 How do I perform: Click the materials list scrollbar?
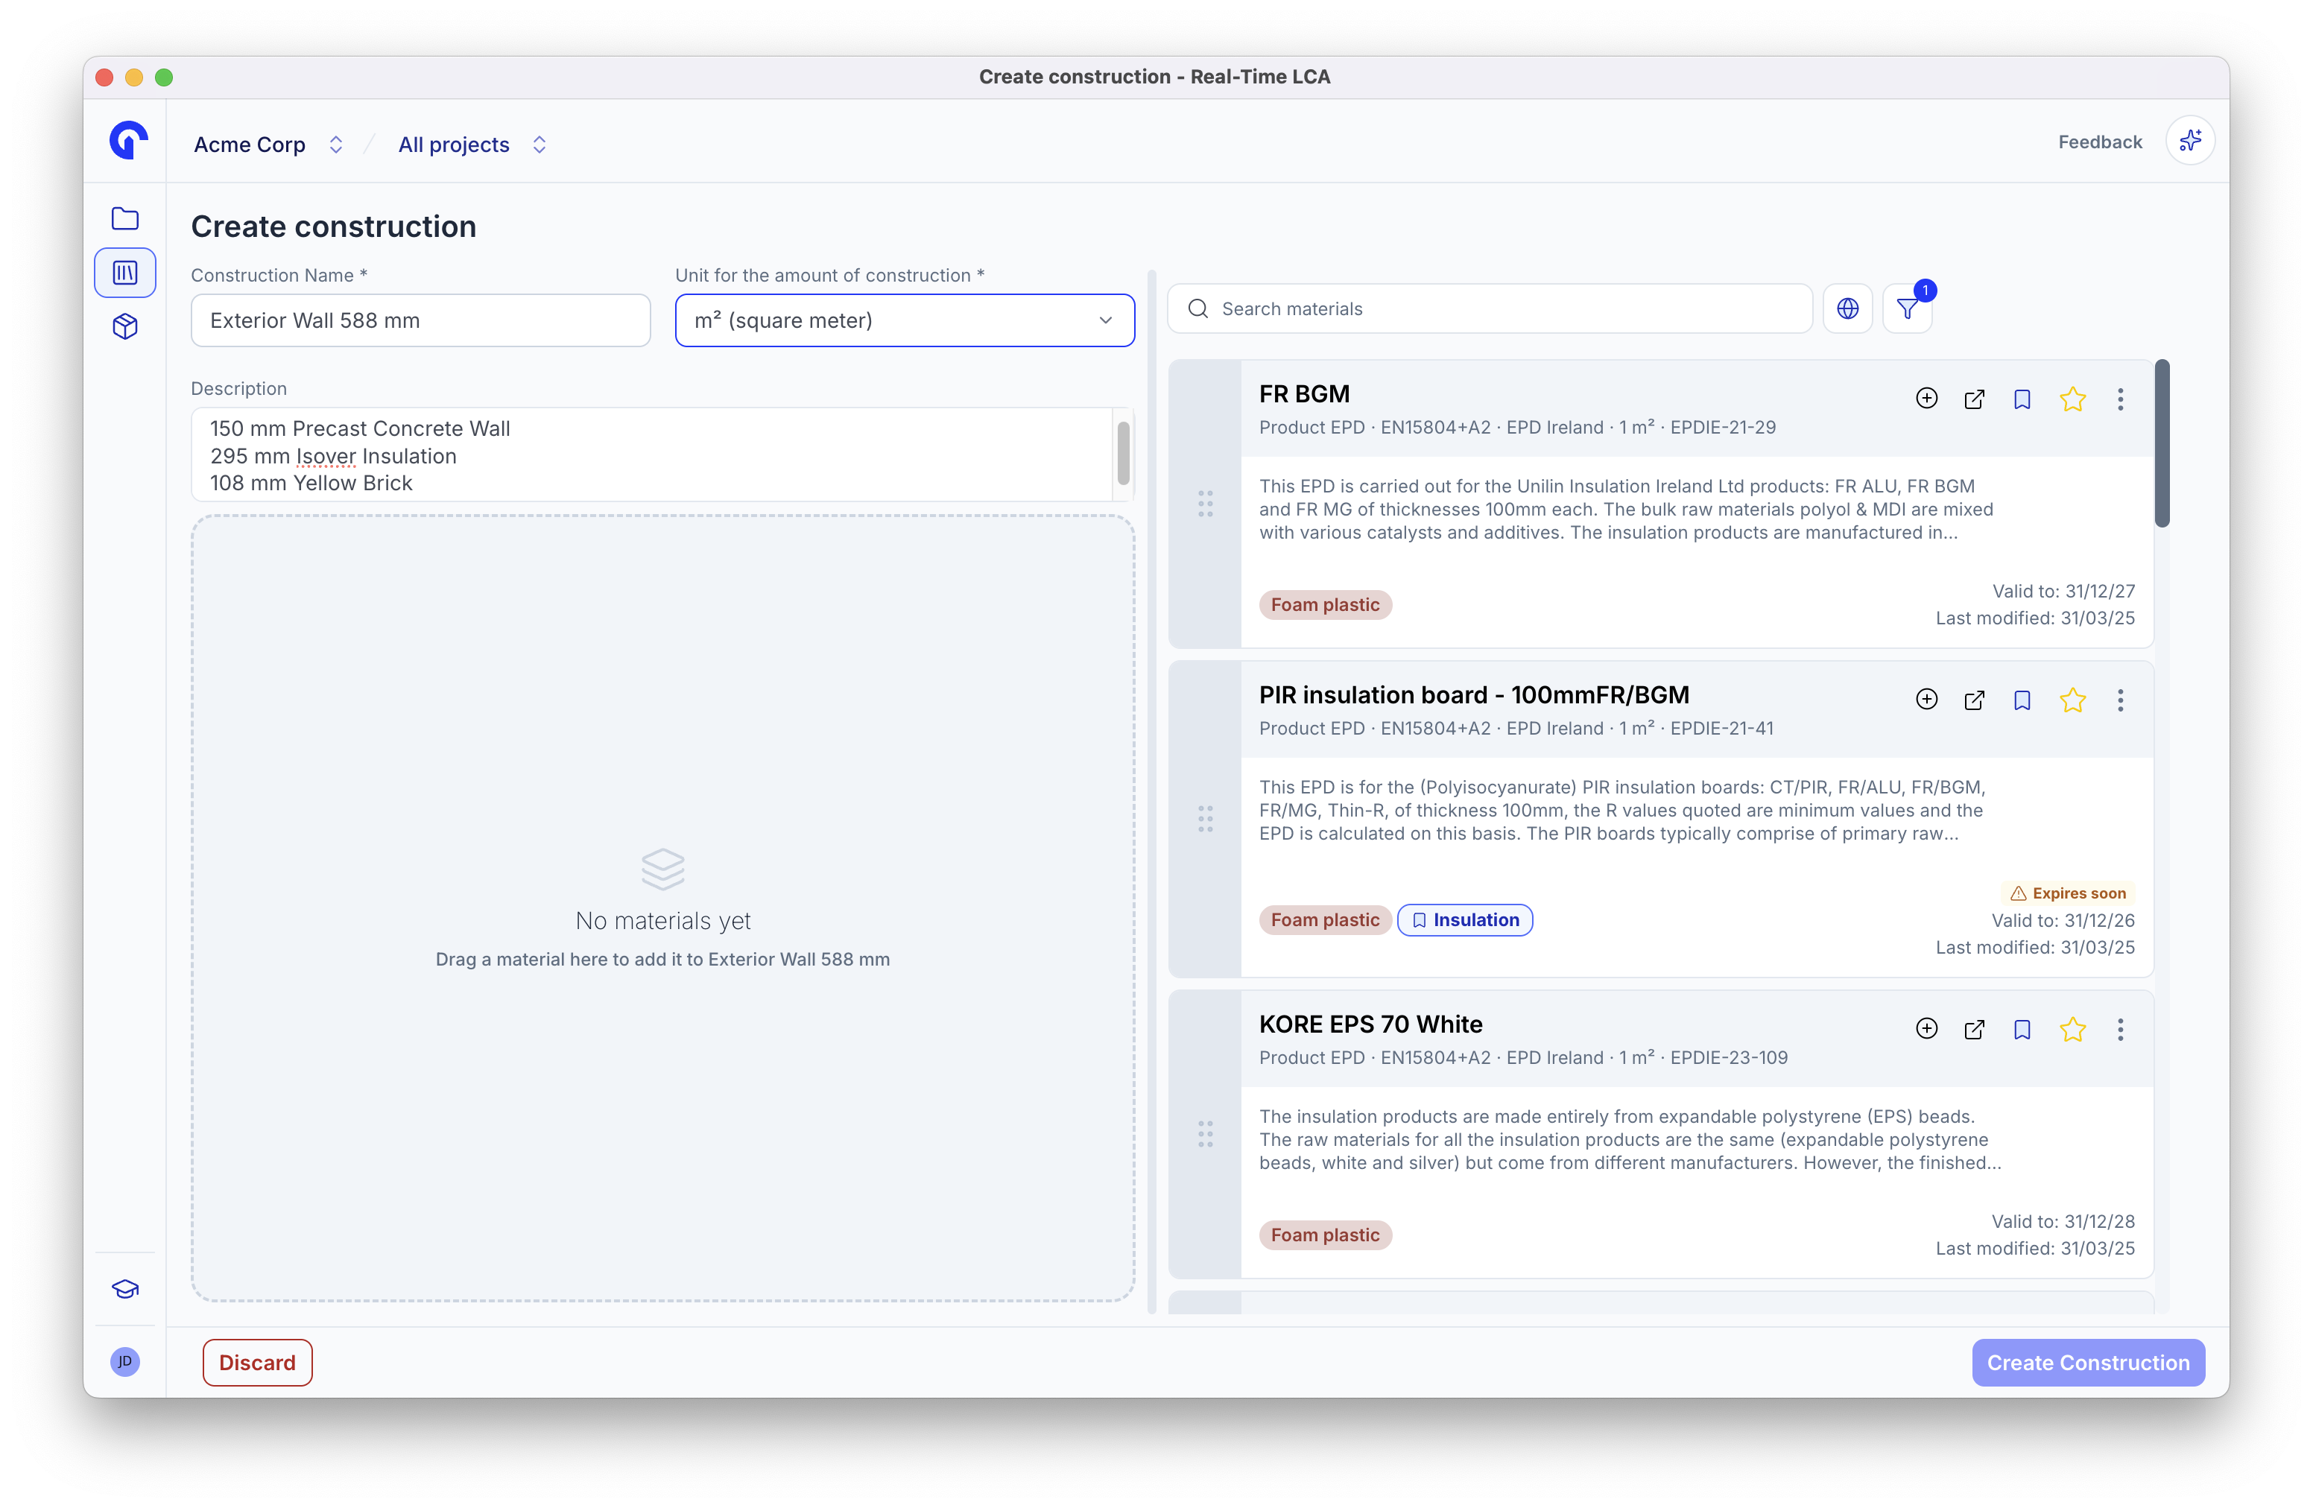[x=2162, y=444]
